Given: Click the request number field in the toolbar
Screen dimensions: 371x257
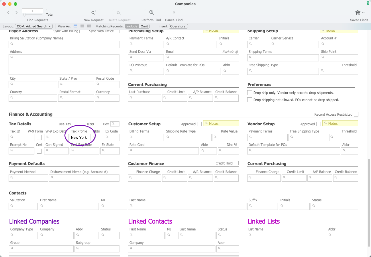Looking at the screenshot, I should pos(32,11).
